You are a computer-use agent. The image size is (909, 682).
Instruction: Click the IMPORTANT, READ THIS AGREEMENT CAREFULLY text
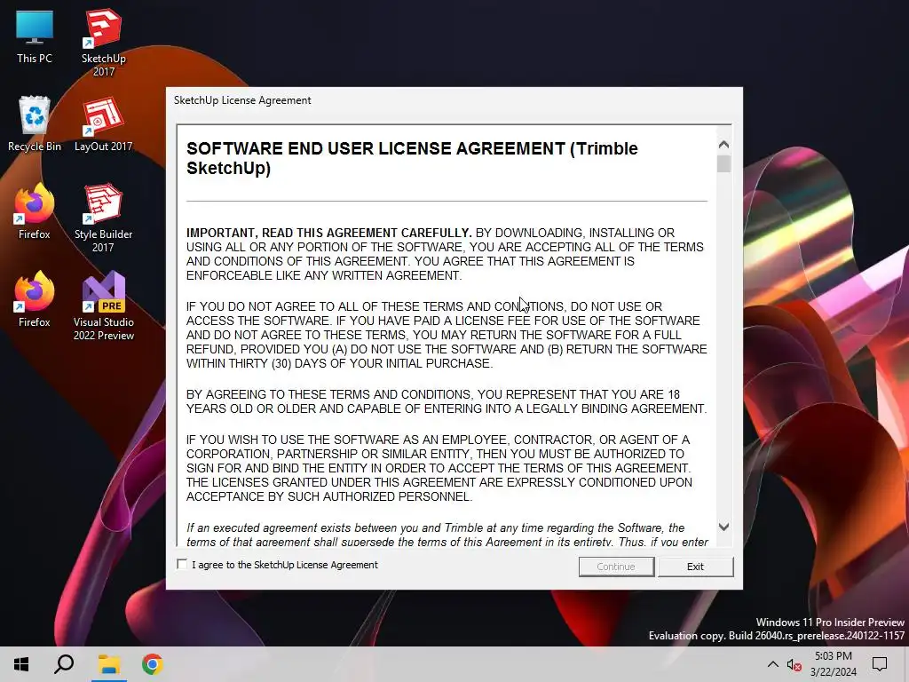pyautogui.click(x=328, y=233)
